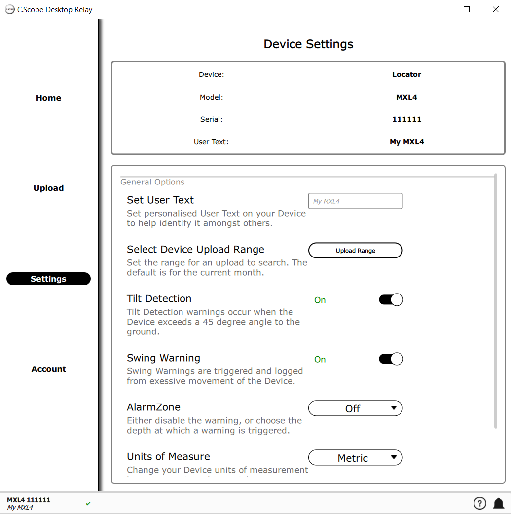
Task: Select the Settings sidebar item
Action: click(48, 279)
